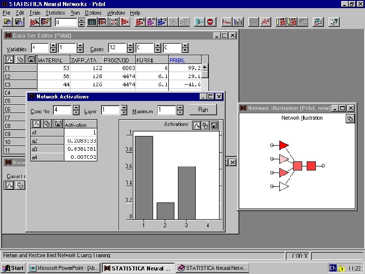The image size is (365, 274).
Task: Click the bright red top input neuron triangle
Action: pyautogui.click(x=284, y=145)
